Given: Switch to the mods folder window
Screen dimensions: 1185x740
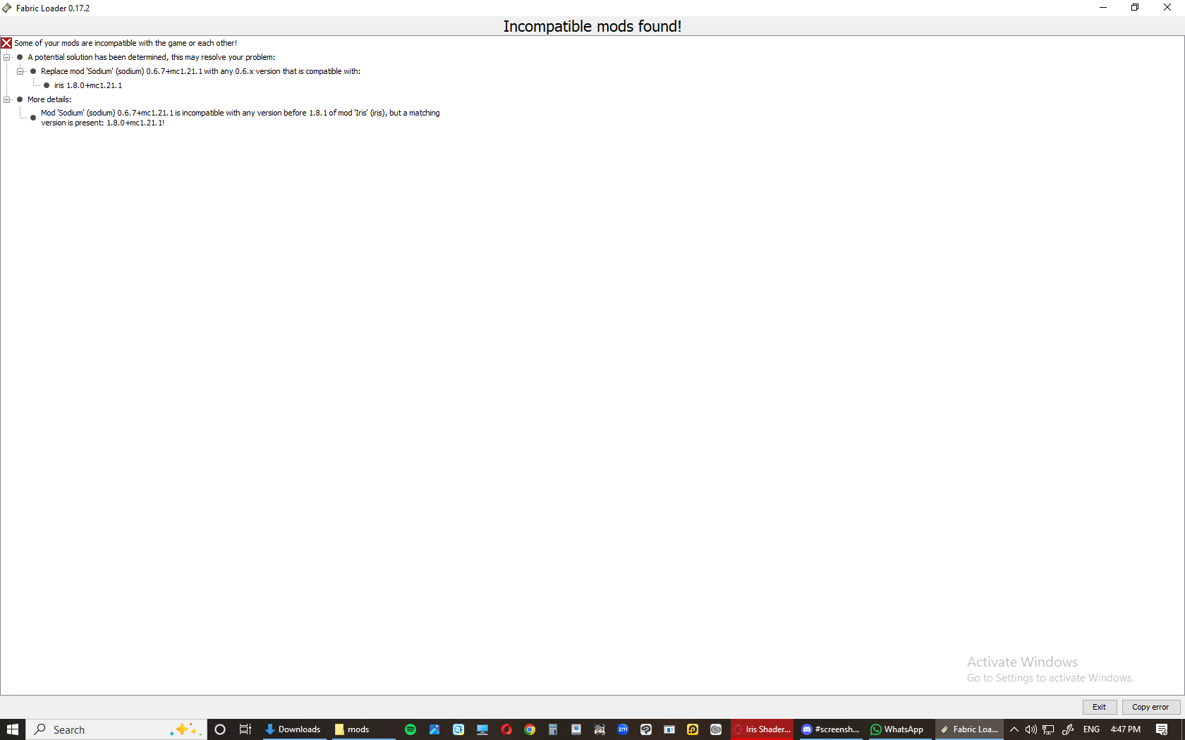Looking at the screenshot, I should tap(363, 729).
